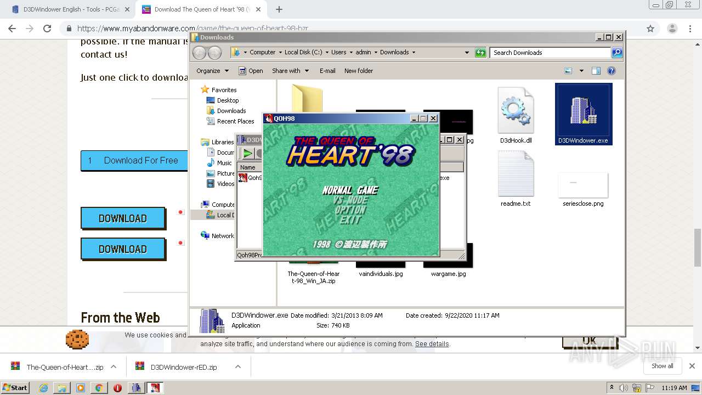Select the D3dHook.dll file icon
This screenshot has height=395, width=702.
click(x=516, y=115)
